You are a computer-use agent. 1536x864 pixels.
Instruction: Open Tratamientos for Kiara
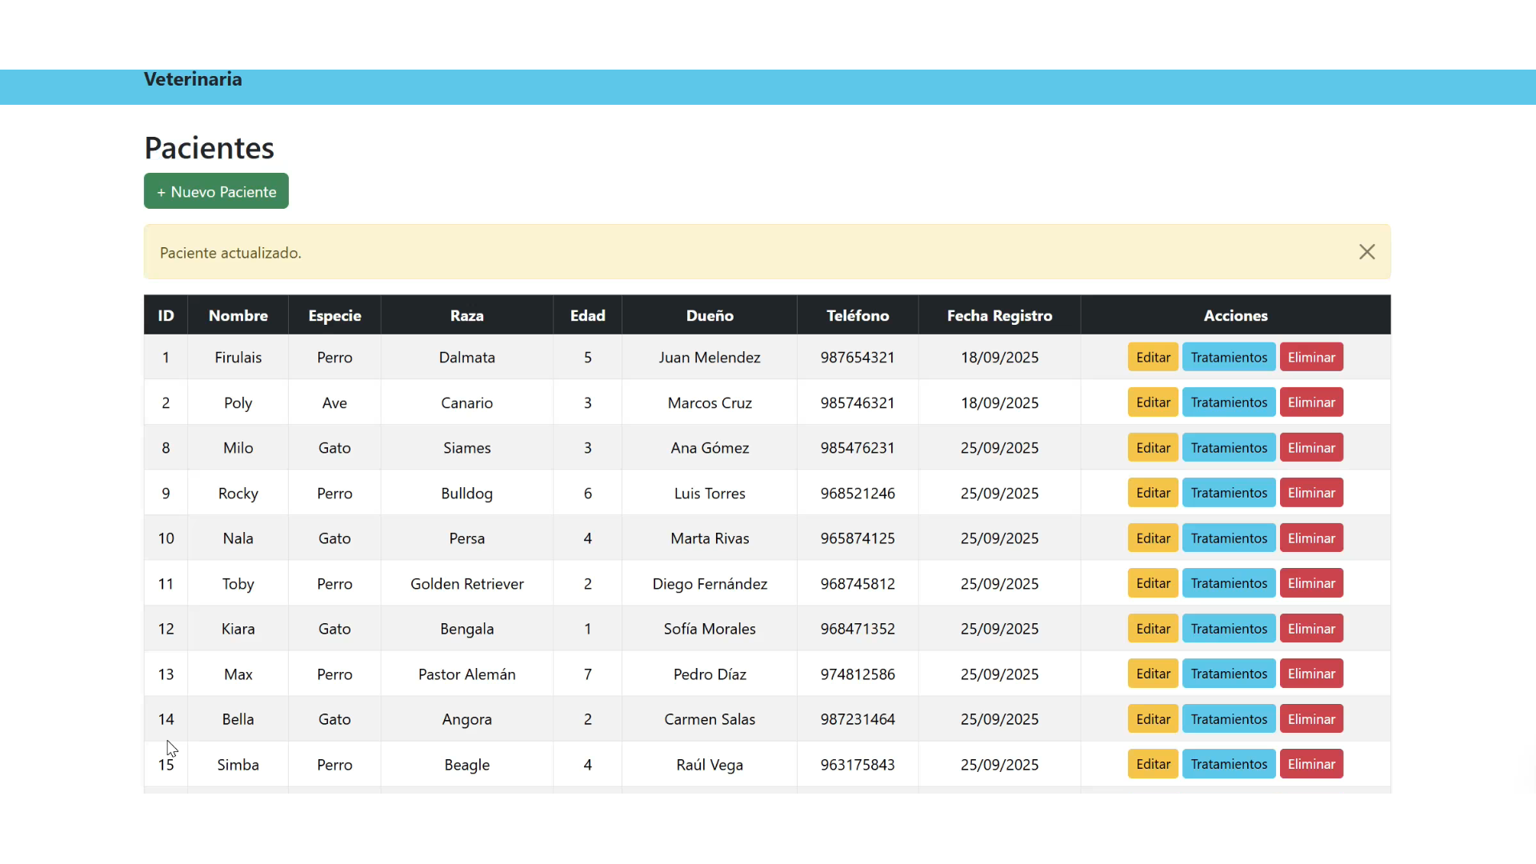coord(1228,629)
